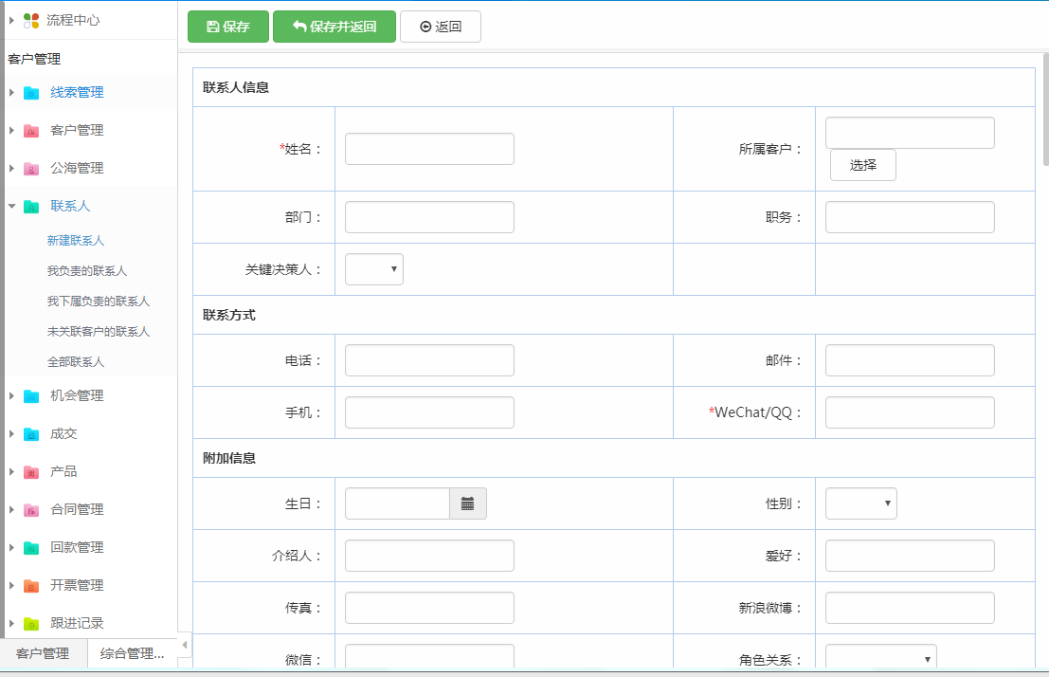The image size is (1049, 677).
Task: Click the 机会管理 folder icon
Action: point(31,396)
